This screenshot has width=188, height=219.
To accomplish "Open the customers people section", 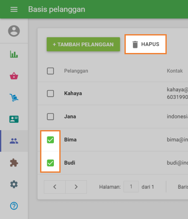I will pos(14,141).
